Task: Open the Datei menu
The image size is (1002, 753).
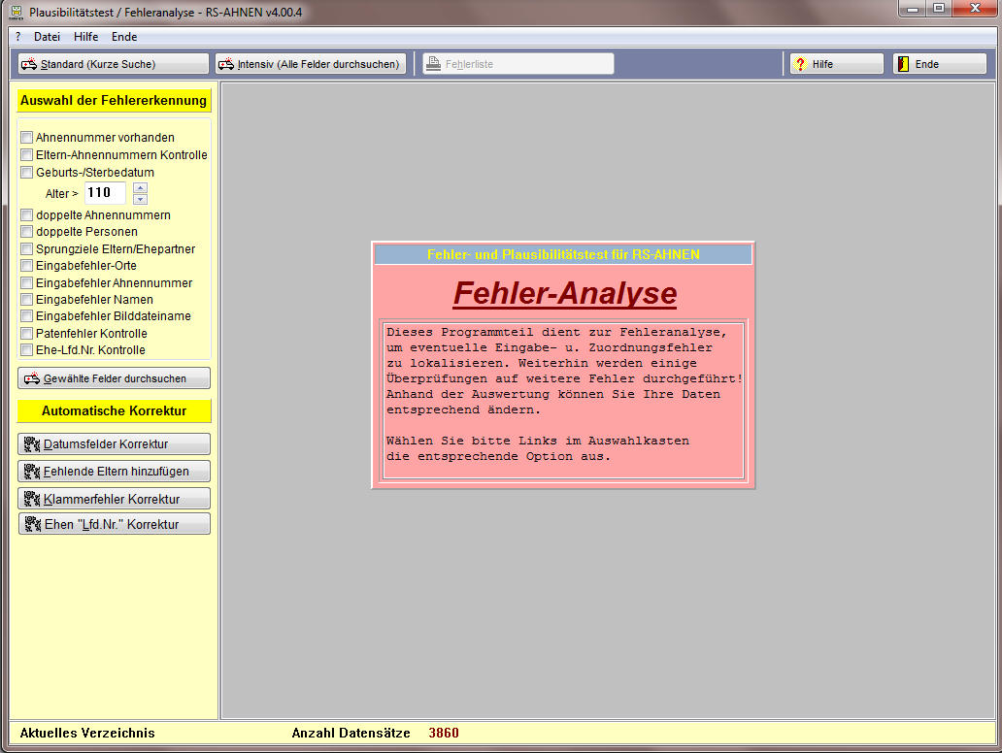Action: click(x=47, y=37)
